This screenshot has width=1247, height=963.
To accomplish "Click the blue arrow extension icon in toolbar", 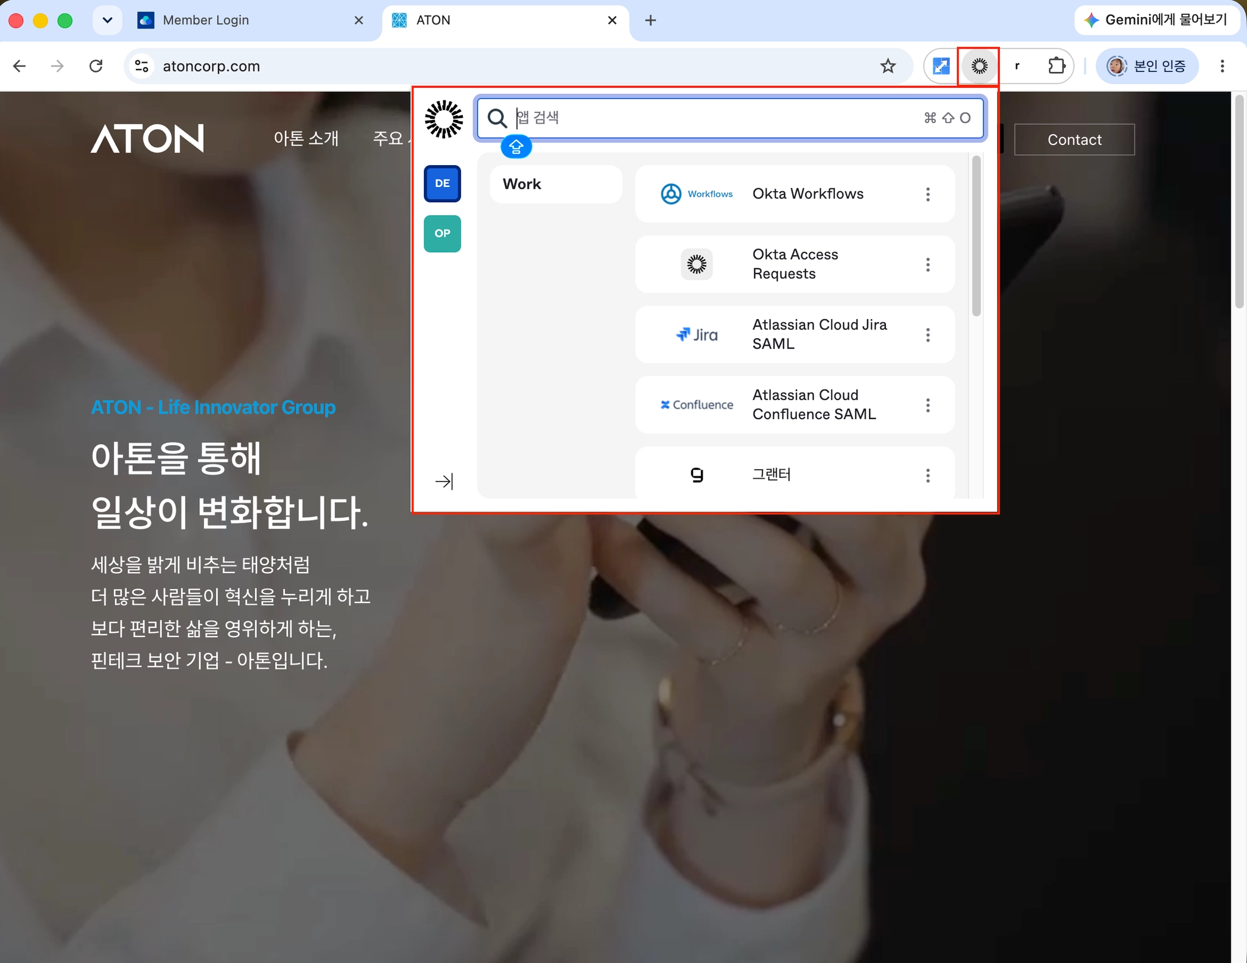I will point(941,66).
